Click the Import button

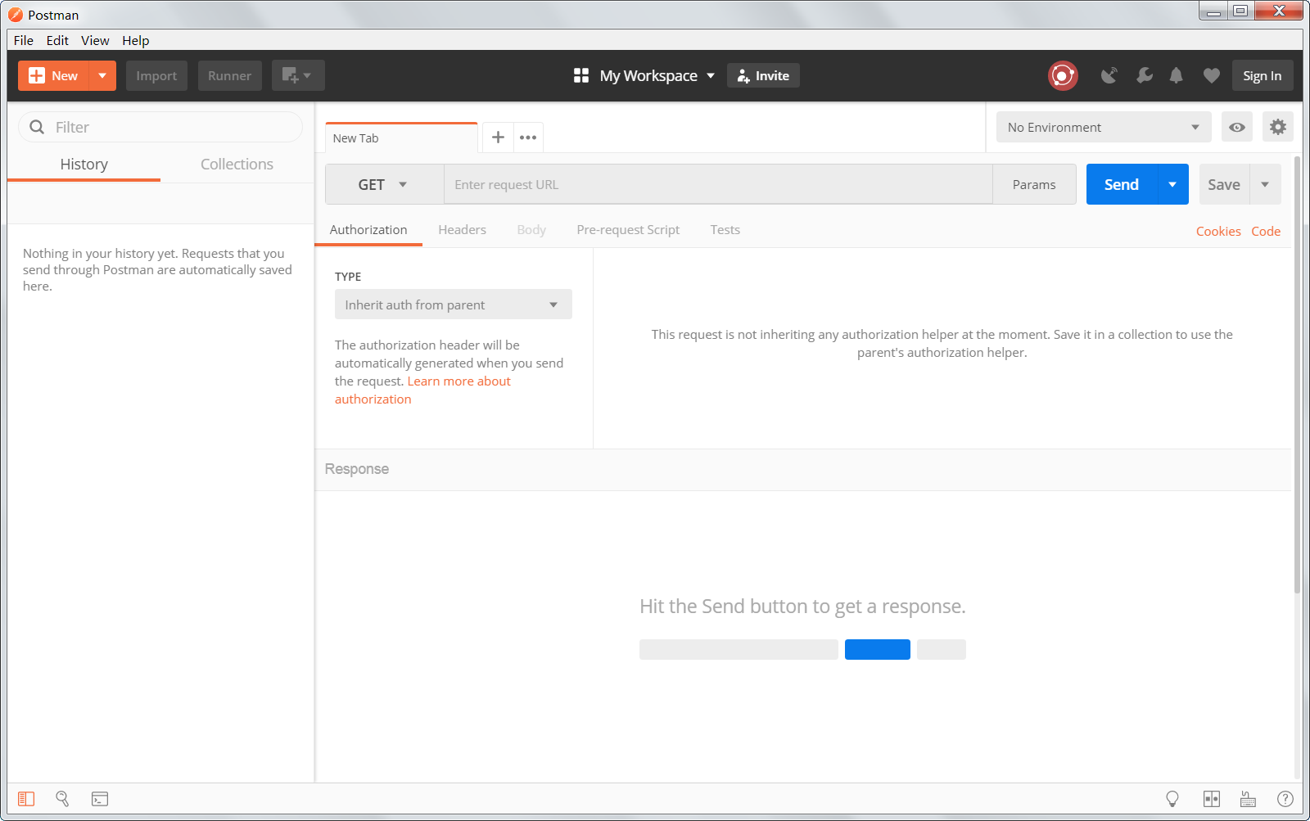(156, 75)
